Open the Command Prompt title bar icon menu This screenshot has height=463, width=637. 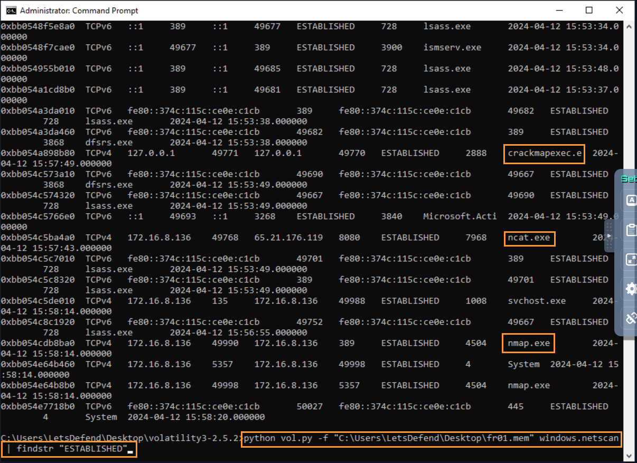[11, 10]
